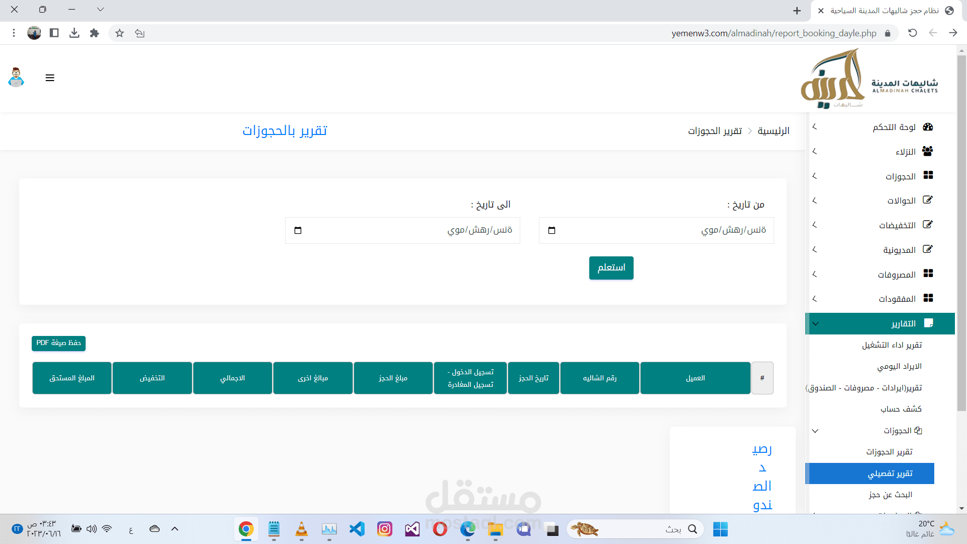Select 'تقرير تفصيلي' in the sidebar
Viewport: 967px width, 544px height.
pyautogui.click(x=889, y=473)
